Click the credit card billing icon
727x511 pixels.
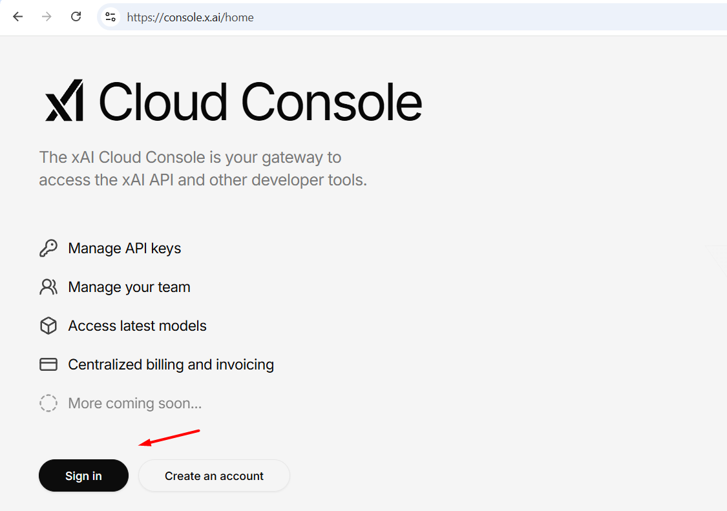pos(48,365)
